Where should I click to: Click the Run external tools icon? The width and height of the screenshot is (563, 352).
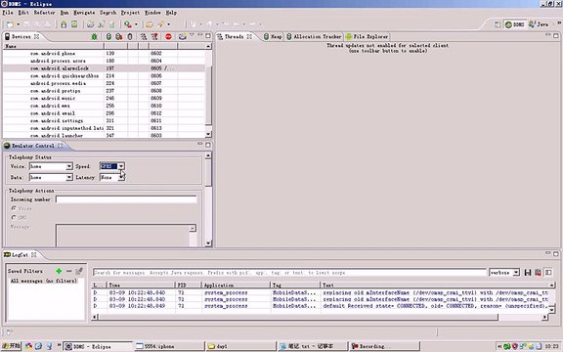click(127, 24)
